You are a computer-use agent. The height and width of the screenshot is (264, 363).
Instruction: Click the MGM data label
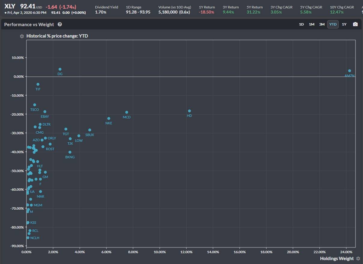pos(38,205)
